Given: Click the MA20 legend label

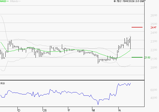Looking at the screenshot, I should tap(3, 1).
